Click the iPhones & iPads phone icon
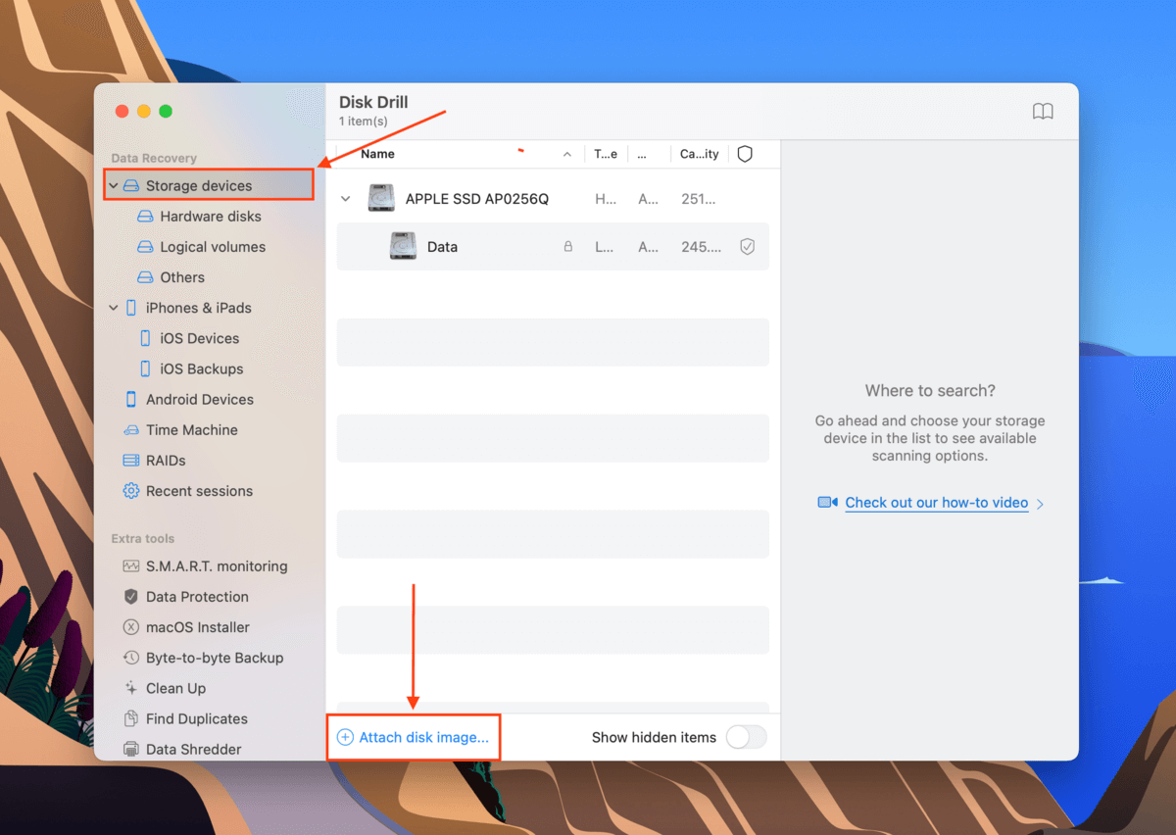Image resolution: width=1176 pixels, height=835 pixels. [131, 308]
